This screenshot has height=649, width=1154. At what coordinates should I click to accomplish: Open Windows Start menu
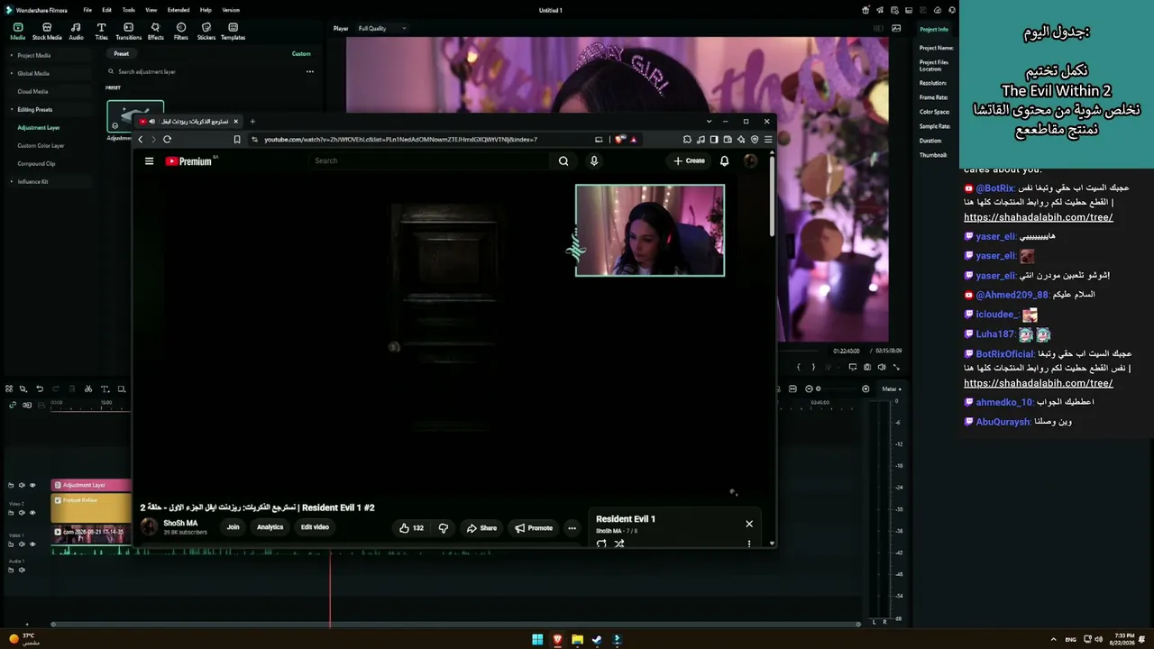pyautogui.click(x=537, y=640)
